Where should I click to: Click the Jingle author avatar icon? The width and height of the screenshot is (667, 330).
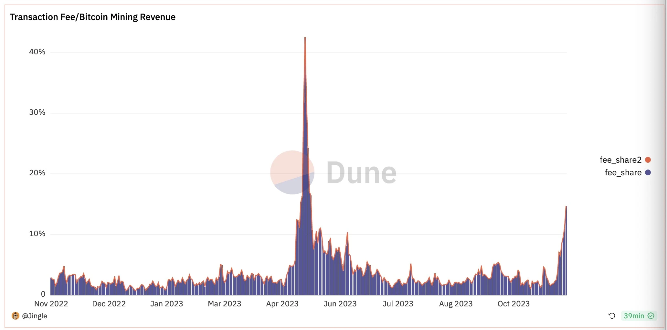(x=15, y=316)
